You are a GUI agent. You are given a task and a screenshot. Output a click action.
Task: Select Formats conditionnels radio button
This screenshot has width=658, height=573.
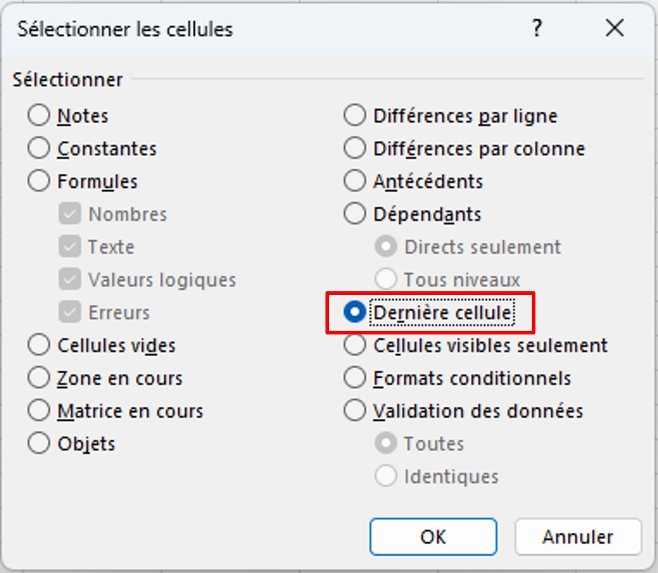(355, 378)
